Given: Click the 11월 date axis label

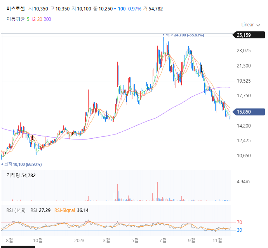Looking at the screenshot, I should [x=217, y=240].
